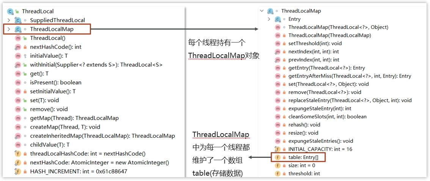Select getMap(Thread): ThreadLocalMap member
The height and width of the screenshot is (181, 430).
pos(74,118)
